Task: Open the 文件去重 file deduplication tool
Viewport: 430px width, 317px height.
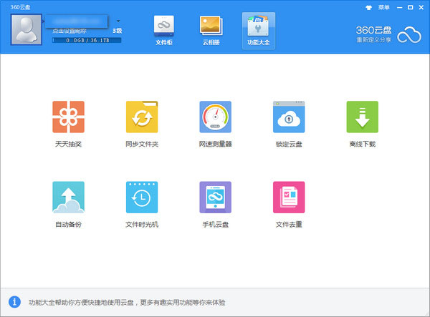Action: click(x=288, y=197)
